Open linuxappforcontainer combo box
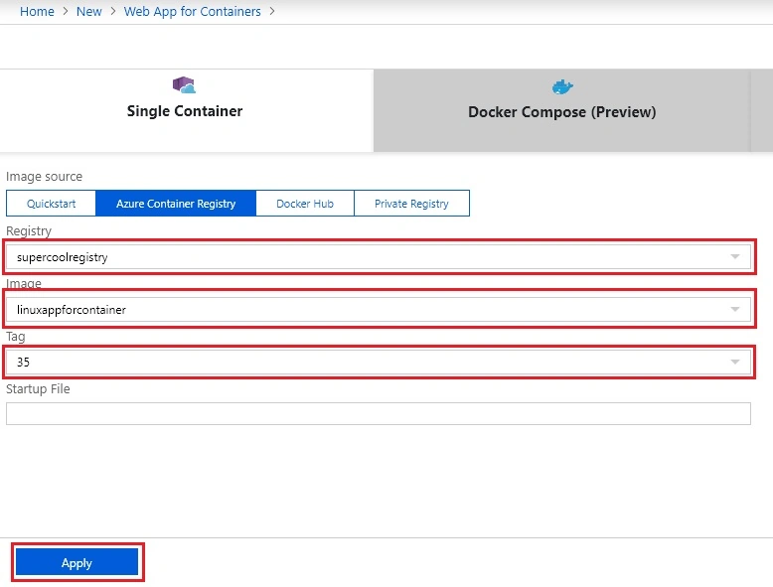Screen dimensions: 773x587 (379, 310)
